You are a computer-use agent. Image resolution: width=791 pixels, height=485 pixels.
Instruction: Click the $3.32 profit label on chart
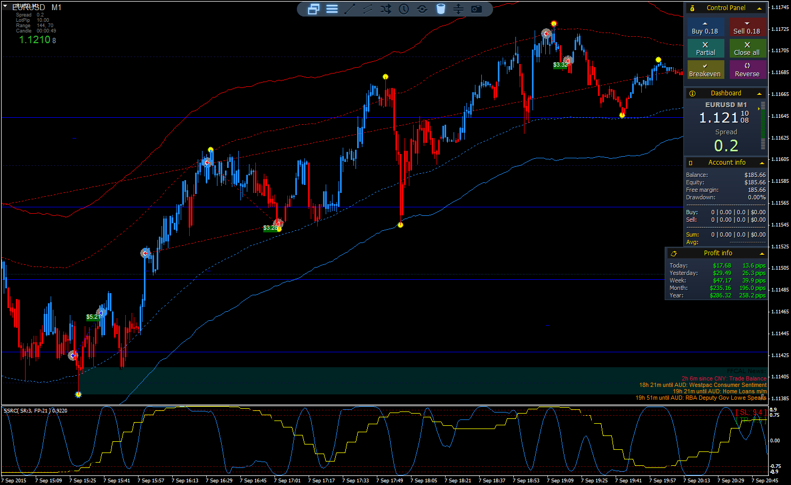click(x=560, y=65)
